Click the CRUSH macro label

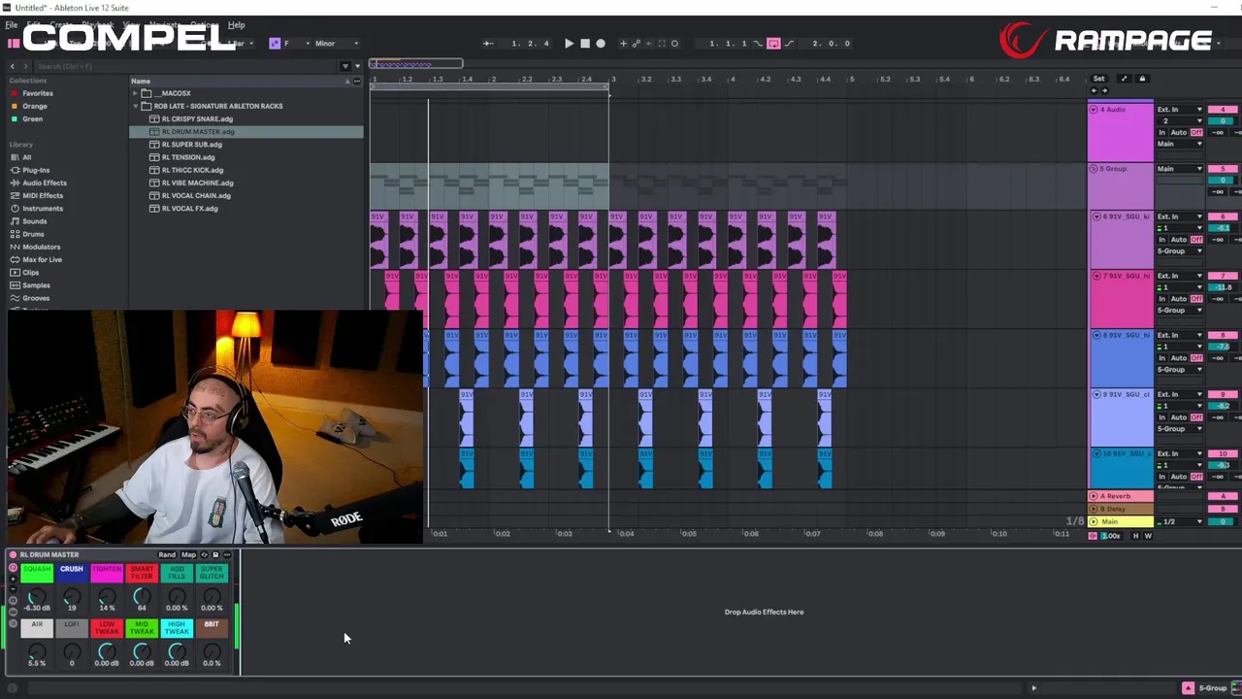(72, 571)
